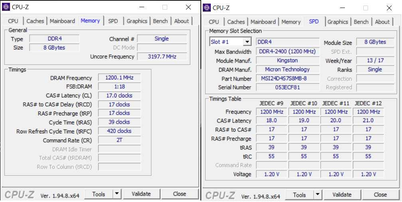Expand Tools dropdown arrow in right window
The image size is (402, 202).
[x=318, y=195]
